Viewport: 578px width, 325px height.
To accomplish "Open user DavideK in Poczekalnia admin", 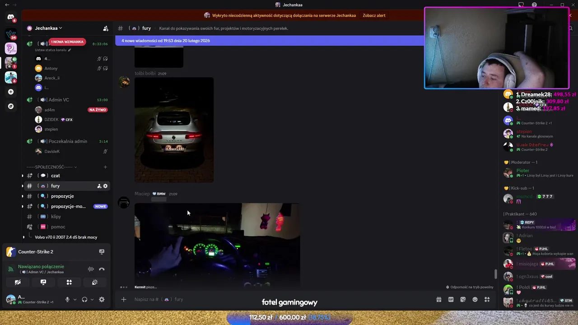I will click(71, 151).
